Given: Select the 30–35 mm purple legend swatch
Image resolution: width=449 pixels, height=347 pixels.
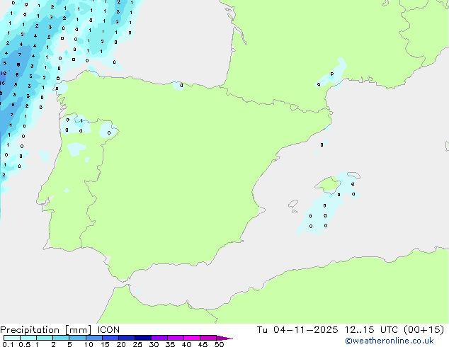Looking at the screenshot, I should click(159, 338).
